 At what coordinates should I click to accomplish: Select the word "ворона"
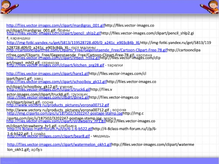tap(119, 110)
